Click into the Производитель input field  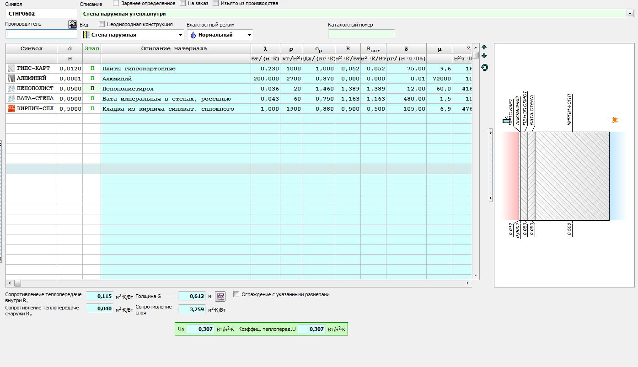click(x=41, y=34)
